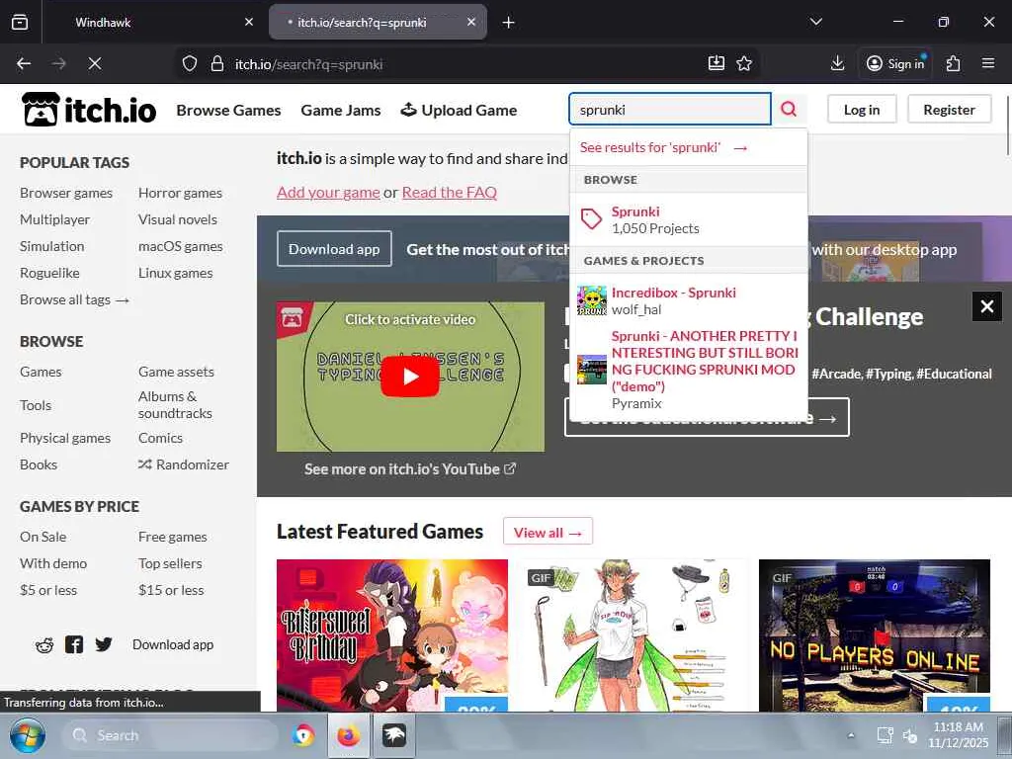Open the Firefox application menu

click(x=988, y=63)
